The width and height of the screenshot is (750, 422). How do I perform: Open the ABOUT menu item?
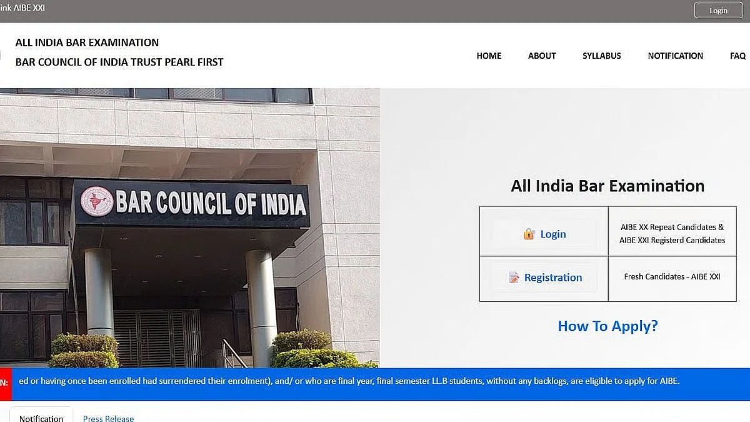[x=542, y=56]
